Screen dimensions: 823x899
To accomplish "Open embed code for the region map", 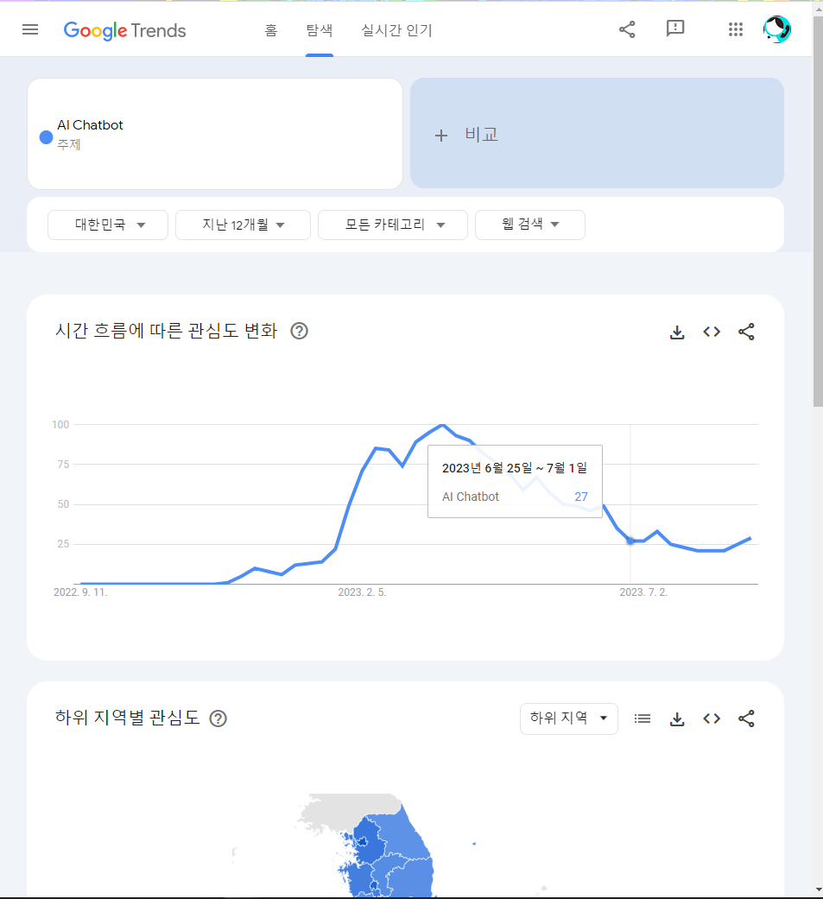I will pyautogui.click(x=712, y=719).
